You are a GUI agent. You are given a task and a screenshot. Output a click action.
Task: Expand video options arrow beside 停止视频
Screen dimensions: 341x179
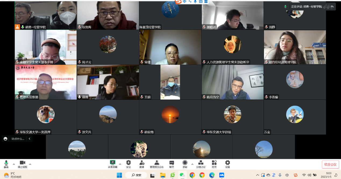tap(30, 164)
